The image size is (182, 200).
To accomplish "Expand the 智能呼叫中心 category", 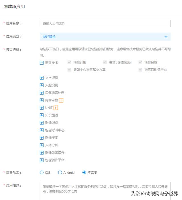I will pyautogui.click(x=42, y=130).
